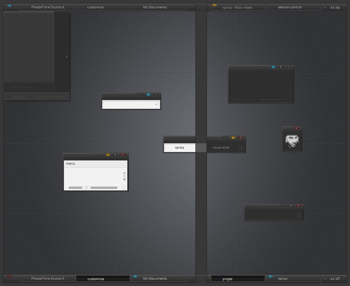Screen dimensions: 350x286
Task: Open PhotoFiltre Studio X on bottom taskbar
Action: point(47,278)
